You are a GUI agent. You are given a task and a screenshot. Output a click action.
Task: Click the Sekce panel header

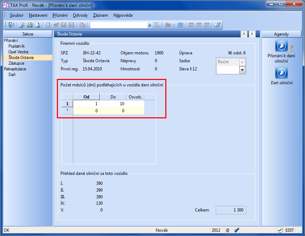click(x=28, y=34)
